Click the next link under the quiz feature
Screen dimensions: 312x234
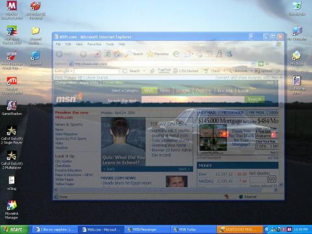click(184, 169)
